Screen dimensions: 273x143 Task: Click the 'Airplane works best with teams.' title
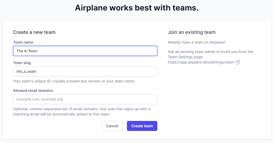(x=137, y=8)
